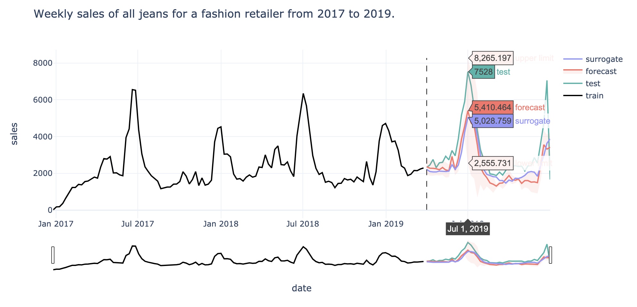Click the Jul 1, 2019 date tooltip
This screenshot has width=637, height=307.
point(468,229)
